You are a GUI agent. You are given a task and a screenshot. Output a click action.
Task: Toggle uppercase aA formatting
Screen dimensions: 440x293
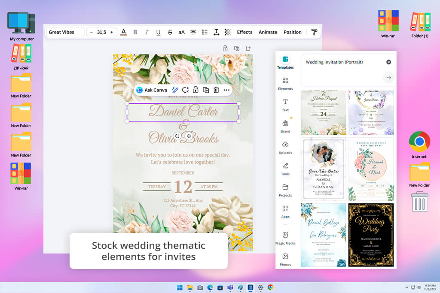(182, 32)
